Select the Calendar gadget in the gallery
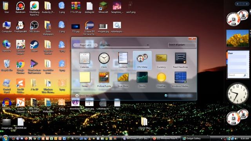 pyautogui.click(x=85, y=60)
